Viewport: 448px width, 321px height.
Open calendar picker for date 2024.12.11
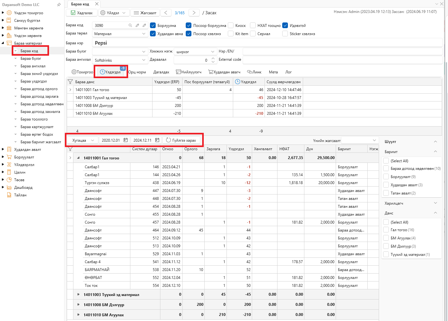pyautogui.click(x=157, y=140)
